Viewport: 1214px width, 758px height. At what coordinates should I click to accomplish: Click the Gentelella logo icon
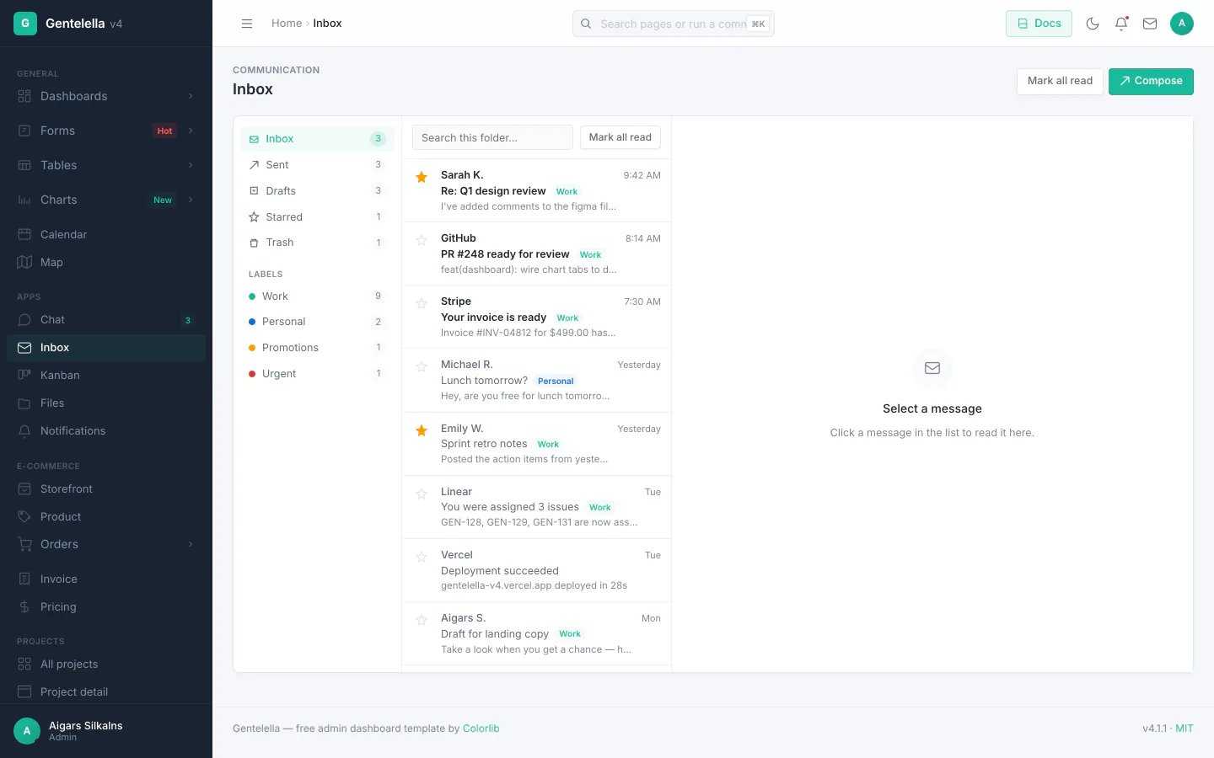tap(25, 24)
